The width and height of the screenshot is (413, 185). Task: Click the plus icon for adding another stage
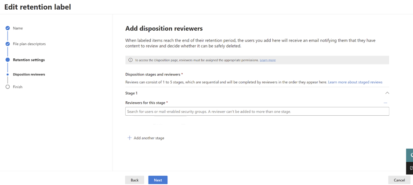(x=130, y=138)
